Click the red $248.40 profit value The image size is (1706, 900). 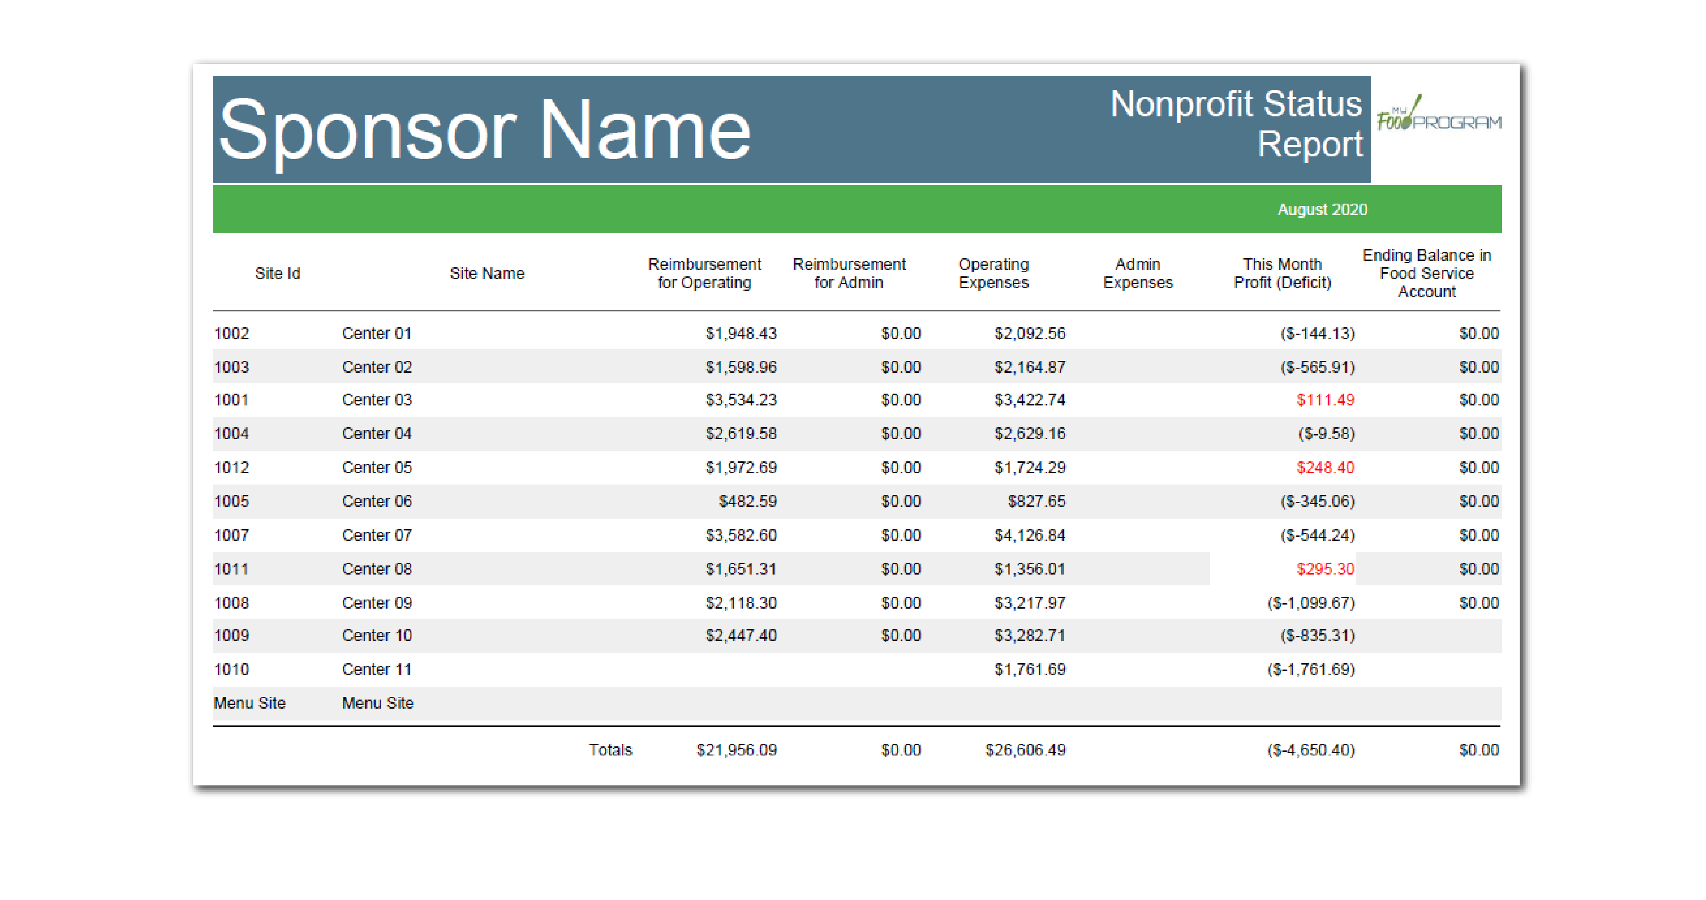[x=1324, y=467]
